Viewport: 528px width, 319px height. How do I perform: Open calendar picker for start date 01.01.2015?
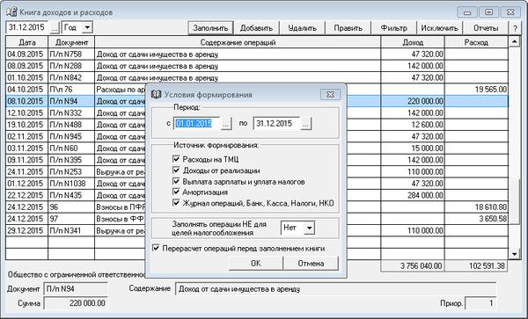[226, 124]
